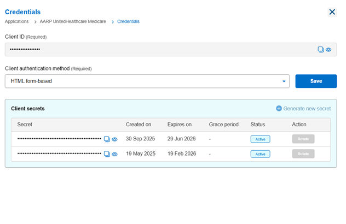
Task: Click the Secret column header
Action: [x=25, y=125]
